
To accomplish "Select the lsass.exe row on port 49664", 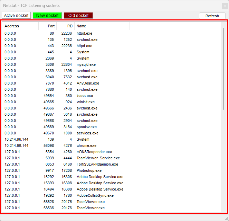I will pos(85,96).
